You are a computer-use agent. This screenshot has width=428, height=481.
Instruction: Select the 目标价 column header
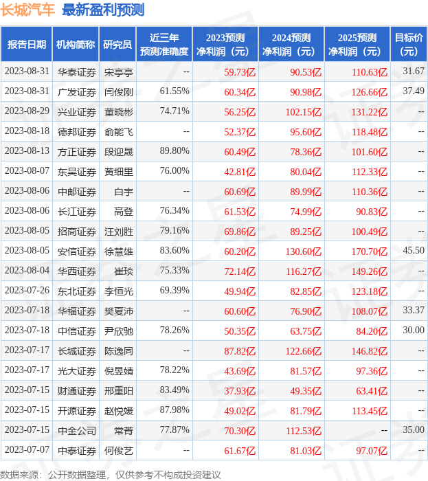409,44
